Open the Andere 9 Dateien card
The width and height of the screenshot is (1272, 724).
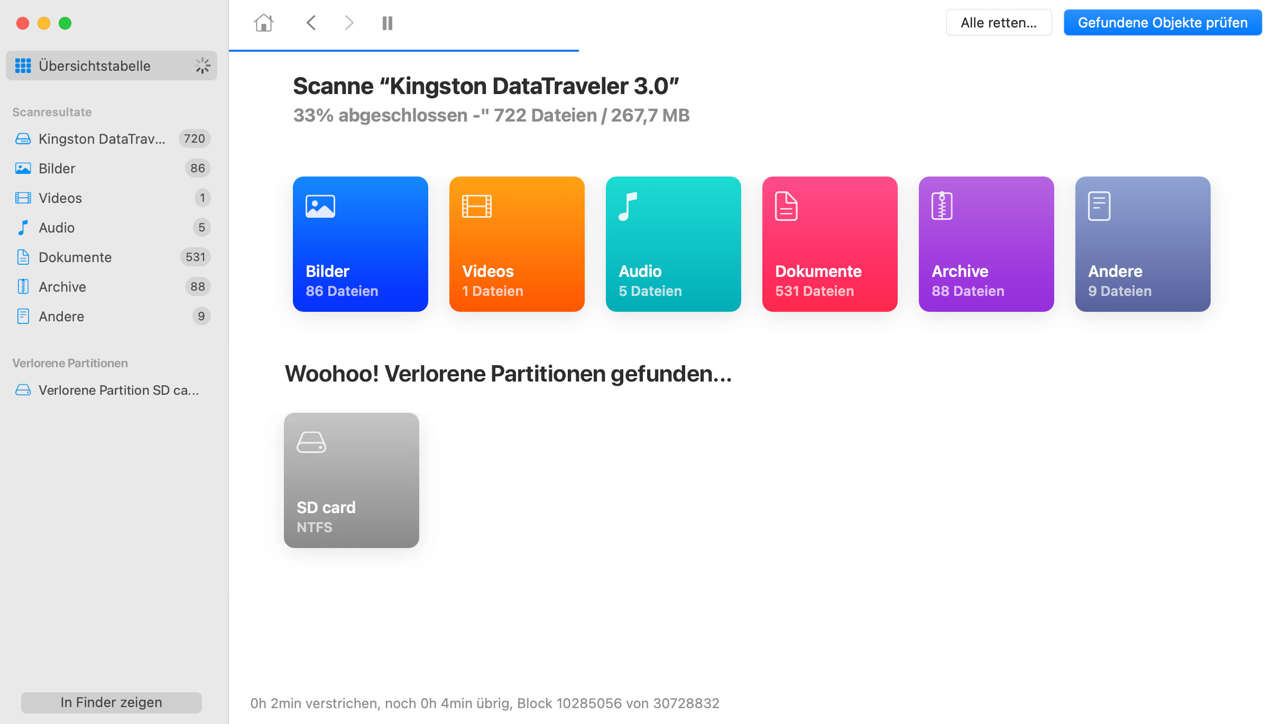(1143, 244)
